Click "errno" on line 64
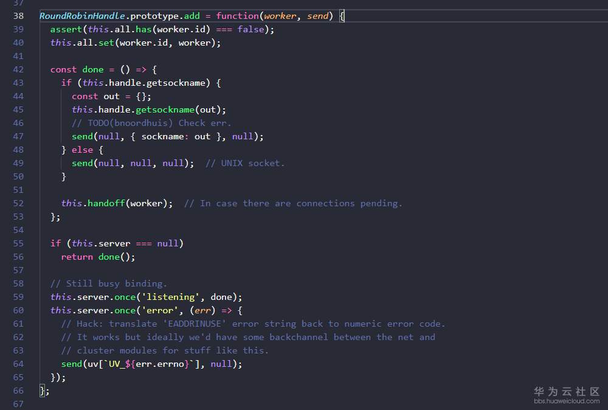The width and height of the screenshot is (608, 410). click(171, 364)
